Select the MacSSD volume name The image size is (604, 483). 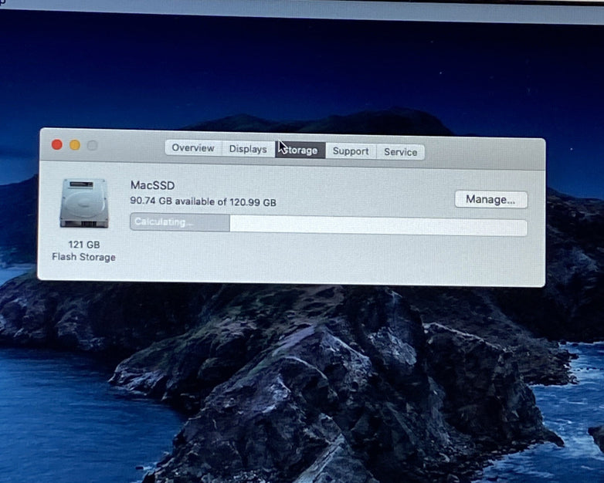tap(152, 185)
